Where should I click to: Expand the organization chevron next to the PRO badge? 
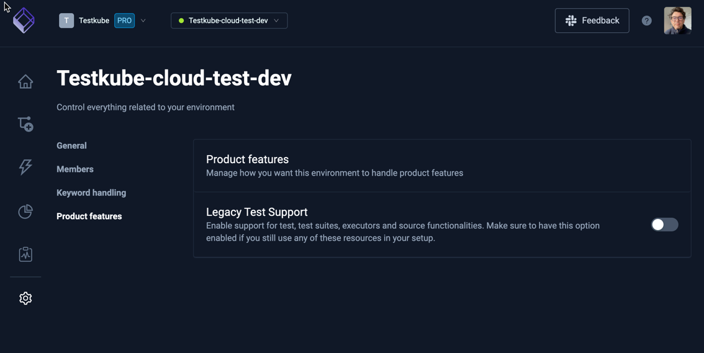pos(143,20)
